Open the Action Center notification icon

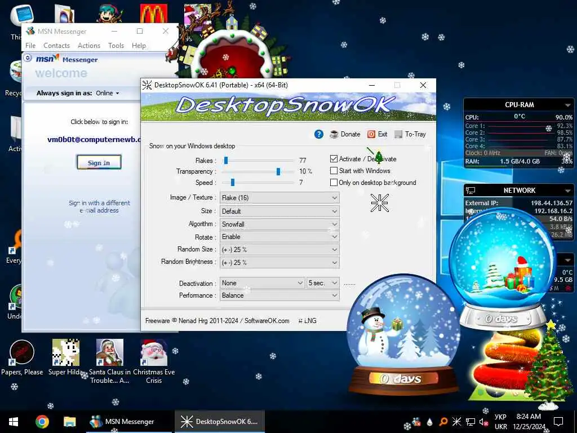point(558,422)
